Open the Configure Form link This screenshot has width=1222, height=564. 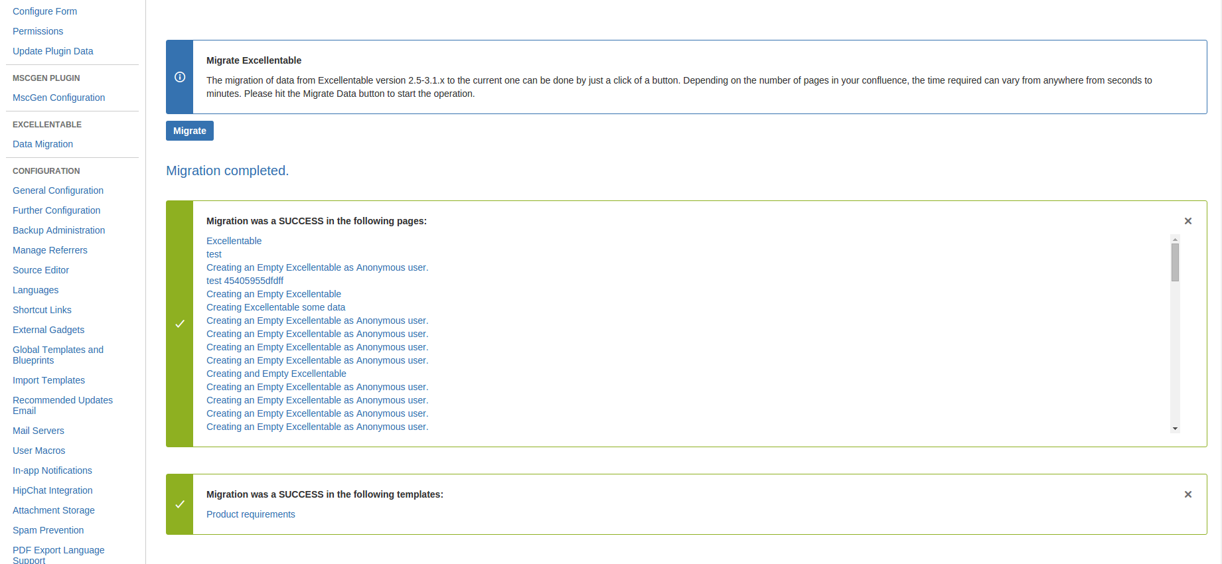tap(44, 11)
